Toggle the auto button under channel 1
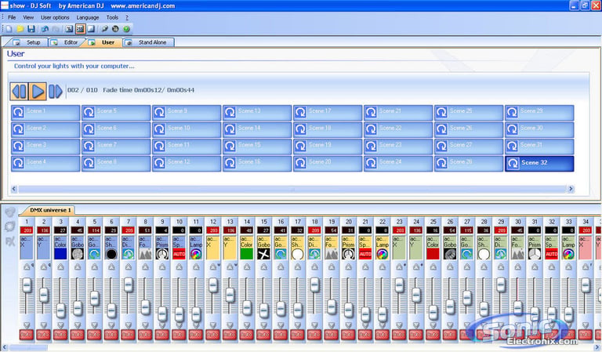 pos(27,335)
